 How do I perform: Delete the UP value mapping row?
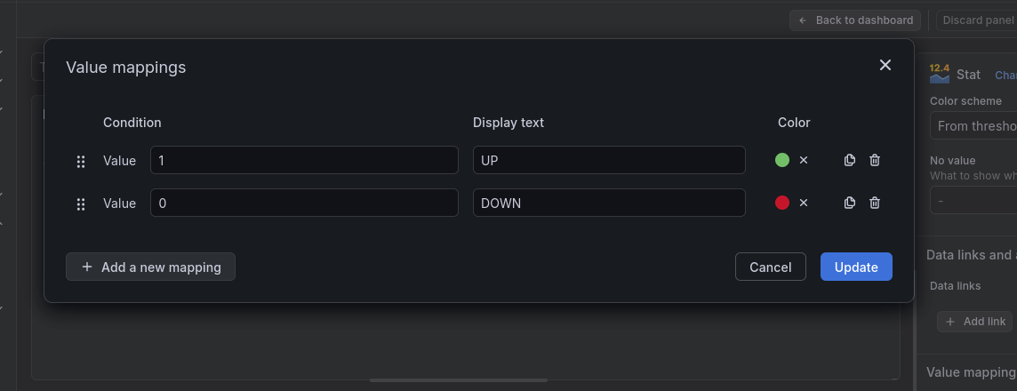tap(874, 160)
